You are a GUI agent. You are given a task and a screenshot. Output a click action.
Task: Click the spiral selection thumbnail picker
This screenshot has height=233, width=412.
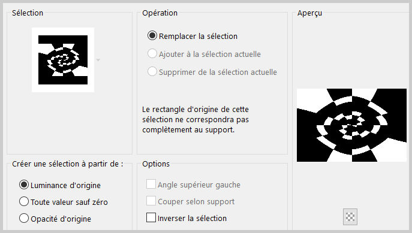tap(63, 60)
